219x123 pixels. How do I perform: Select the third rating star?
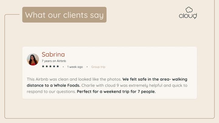[50, 67]
